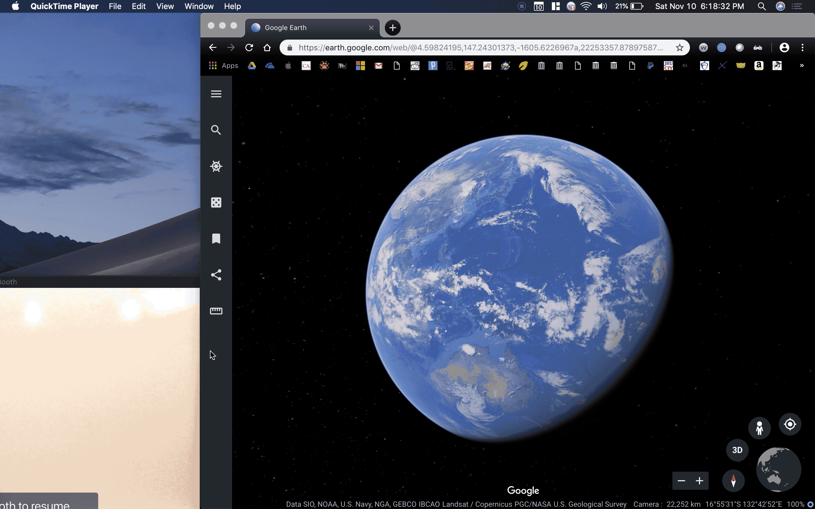This screenshot has width=815, height=509.
Task: Reload the Google Earth page
Action: (x=249, y=48)
